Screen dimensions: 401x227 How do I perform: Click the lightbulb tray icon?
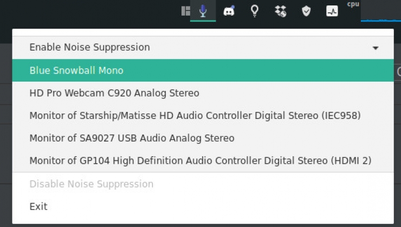pos(255,11)
